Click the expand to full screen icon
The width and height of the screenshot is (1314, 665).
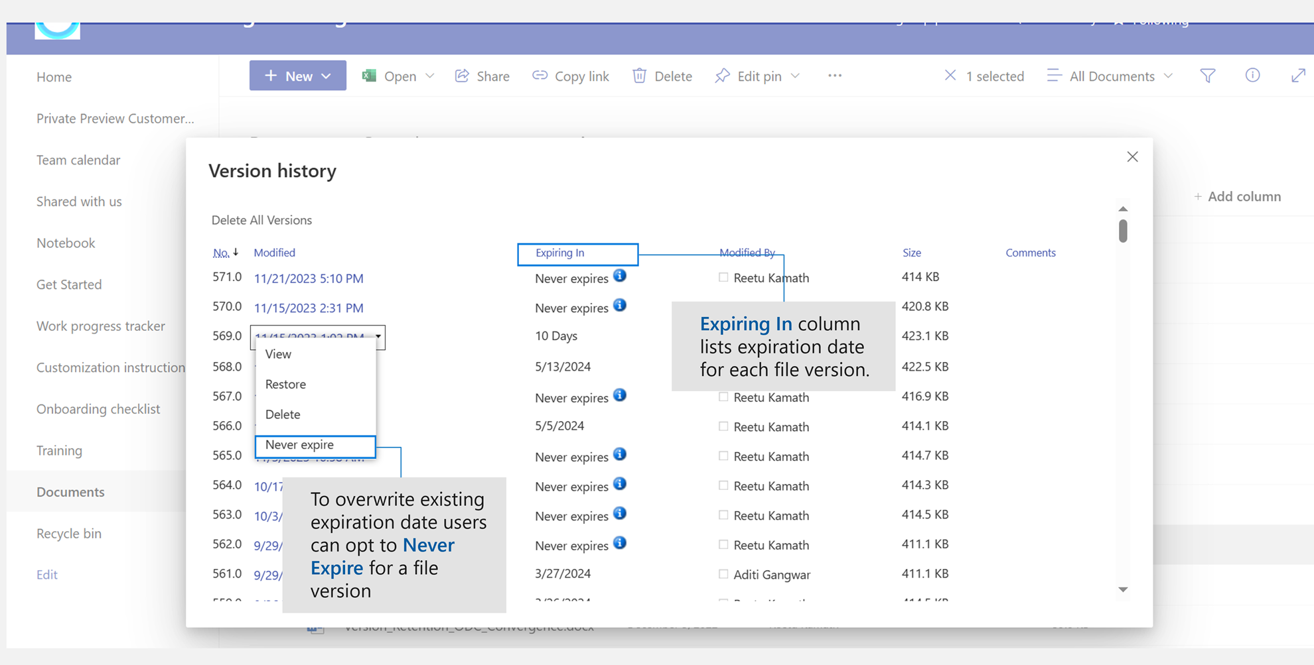tap(1298, 76)
